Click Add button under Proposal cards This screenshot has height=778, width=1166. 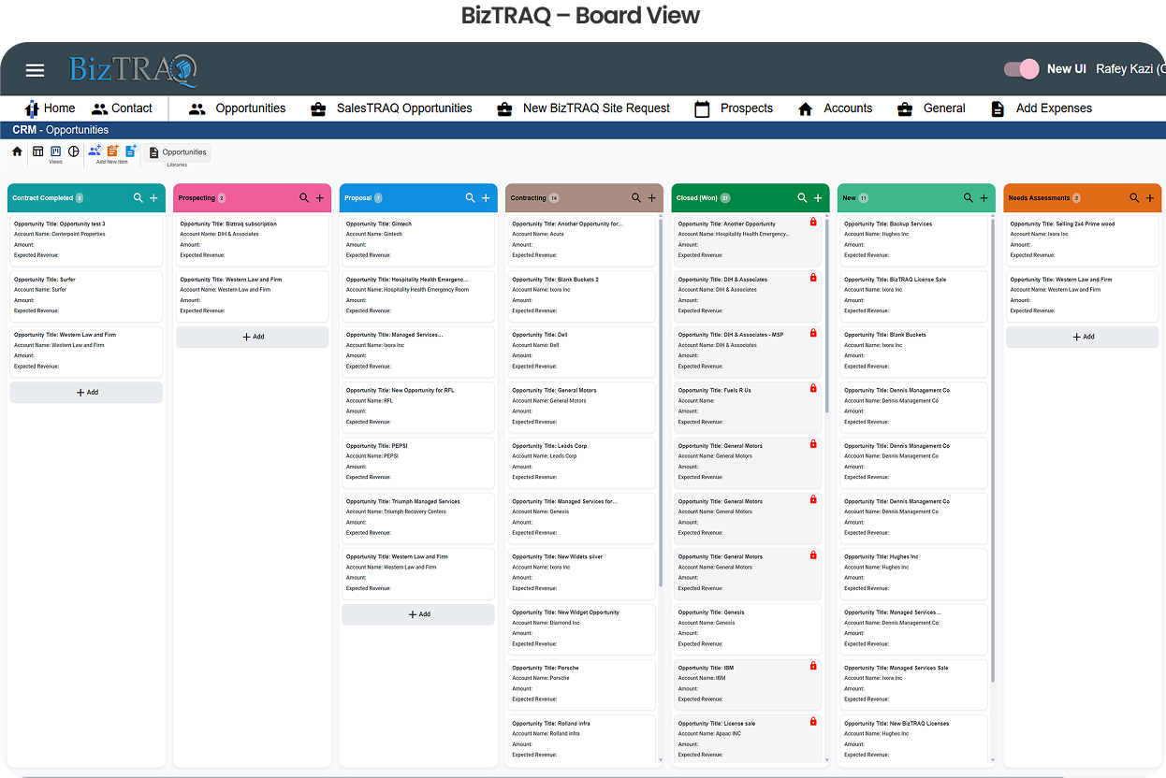pos(418,614)
